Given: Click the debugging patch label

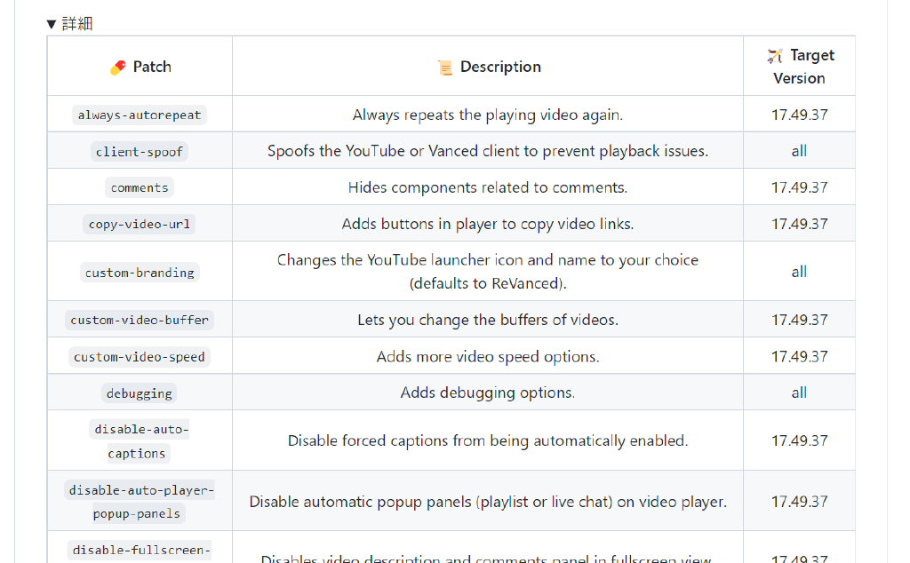Looking at the screenshot, I should point(140,393).
